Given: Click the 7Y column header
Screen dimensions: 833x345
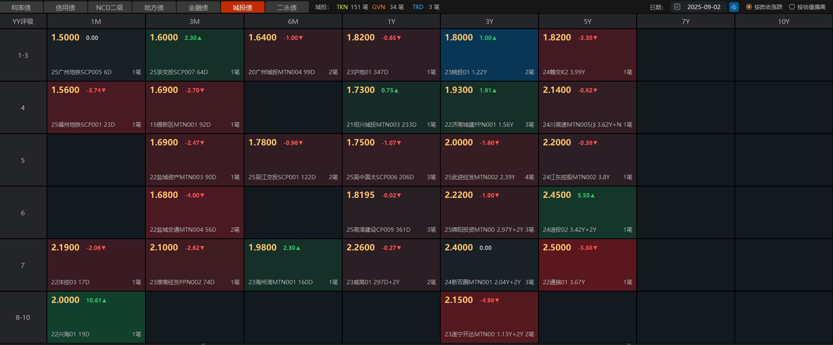Looking at the screenshot, I should click(686, 21).
